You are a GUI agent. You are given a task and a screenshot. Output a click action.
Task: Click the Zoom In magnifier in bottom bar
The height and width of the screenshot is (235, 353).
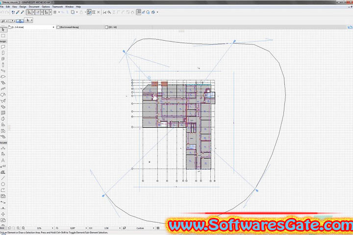(18, 228)
